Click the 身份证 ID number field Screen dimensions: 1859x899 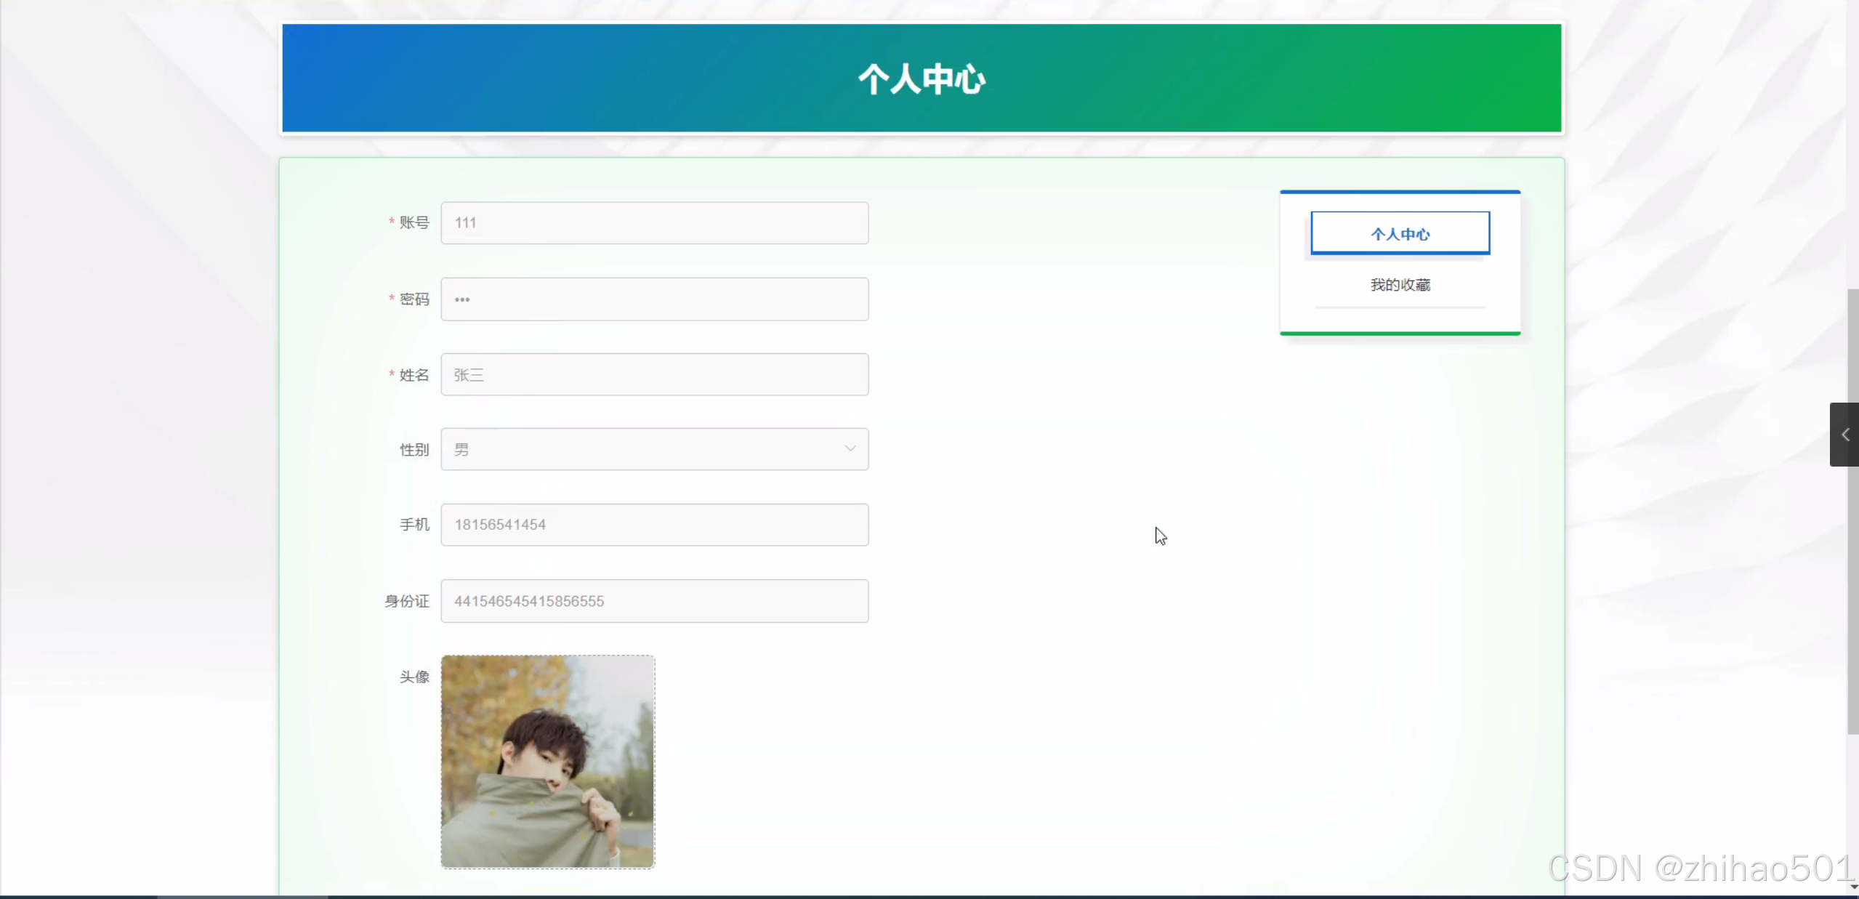pos(654,601)
